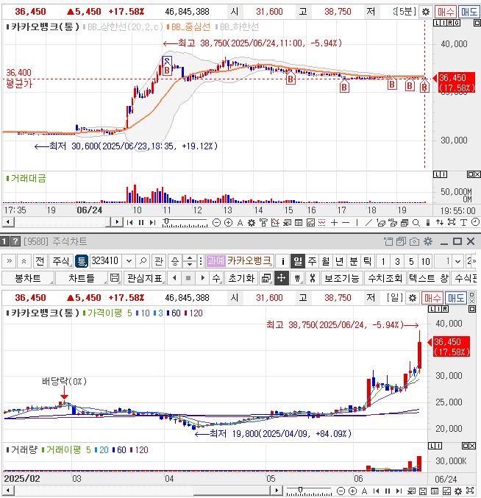Click the camera capture icon in title bar
481x498 pixels.
coord(414,242)
